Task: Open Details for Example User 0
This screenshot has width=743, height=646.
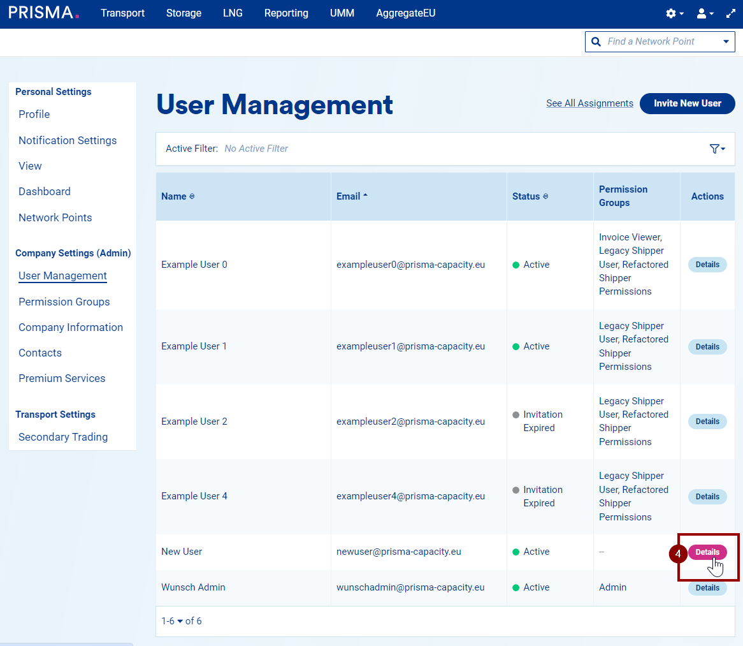Action: click(707, 265)
